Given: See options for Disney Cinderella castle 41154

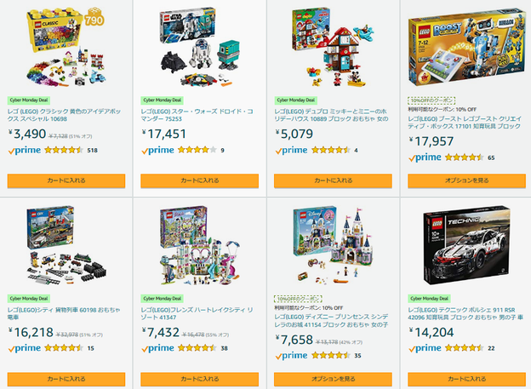Looking at the screenshot, I should (334, 379).
